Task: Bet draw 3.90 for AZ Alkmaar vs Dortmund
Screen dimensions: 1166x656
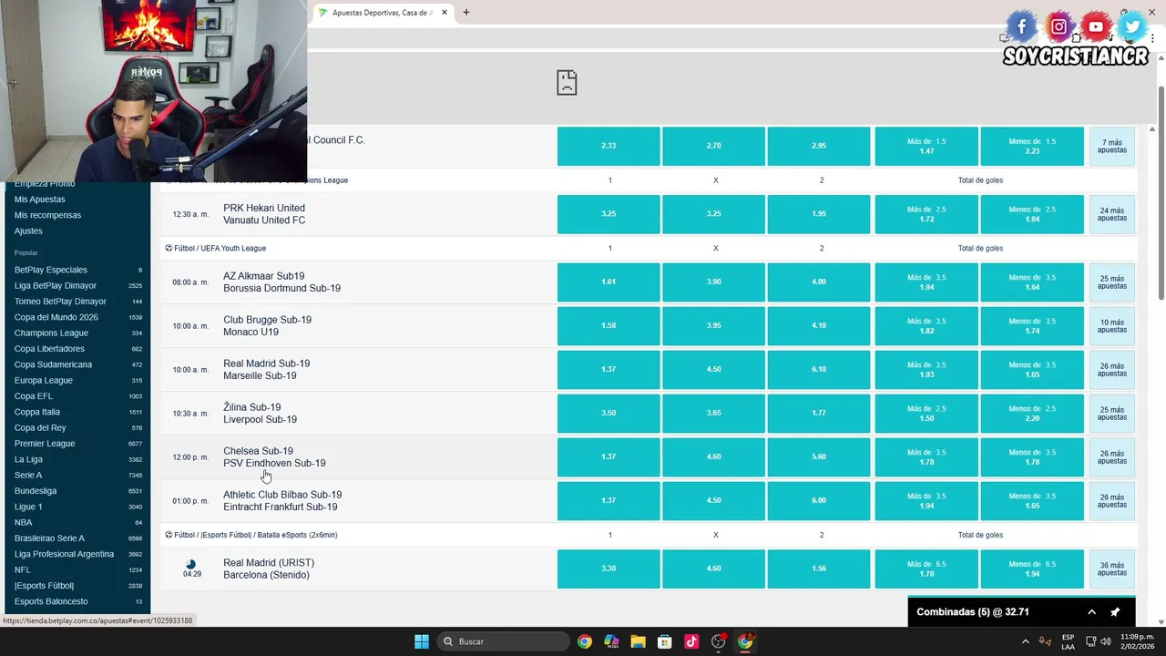Action: click(x=713, y=282)
